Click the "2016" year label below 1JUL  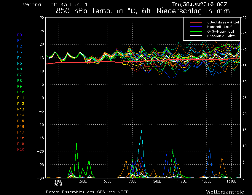pyautogui.click(x=58, y=185)
